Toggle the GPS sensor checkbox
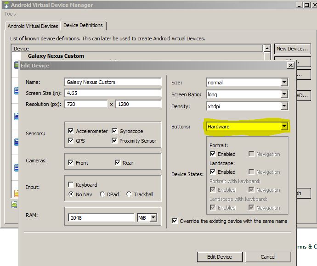The height and width of the screenshot is (266, 317). point(71,140)
